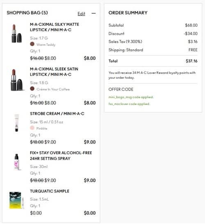205x224 pixels.
Task: Click the OFFER CODE heading
Action: click(121, 89)
